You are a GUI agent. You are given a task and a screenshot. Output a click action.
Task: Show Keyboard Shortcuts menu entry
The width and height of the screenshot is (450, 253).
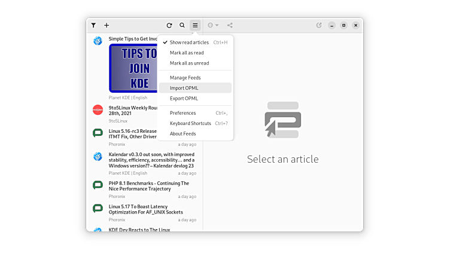190,123
